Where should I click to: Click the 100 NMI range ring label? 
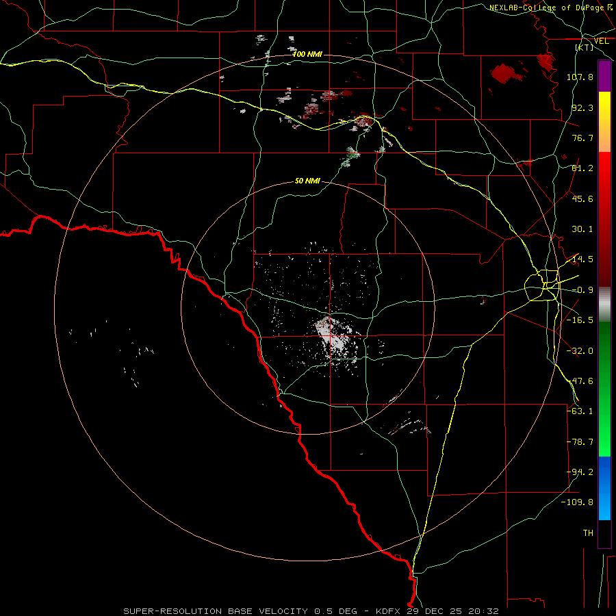pos(307,54)
